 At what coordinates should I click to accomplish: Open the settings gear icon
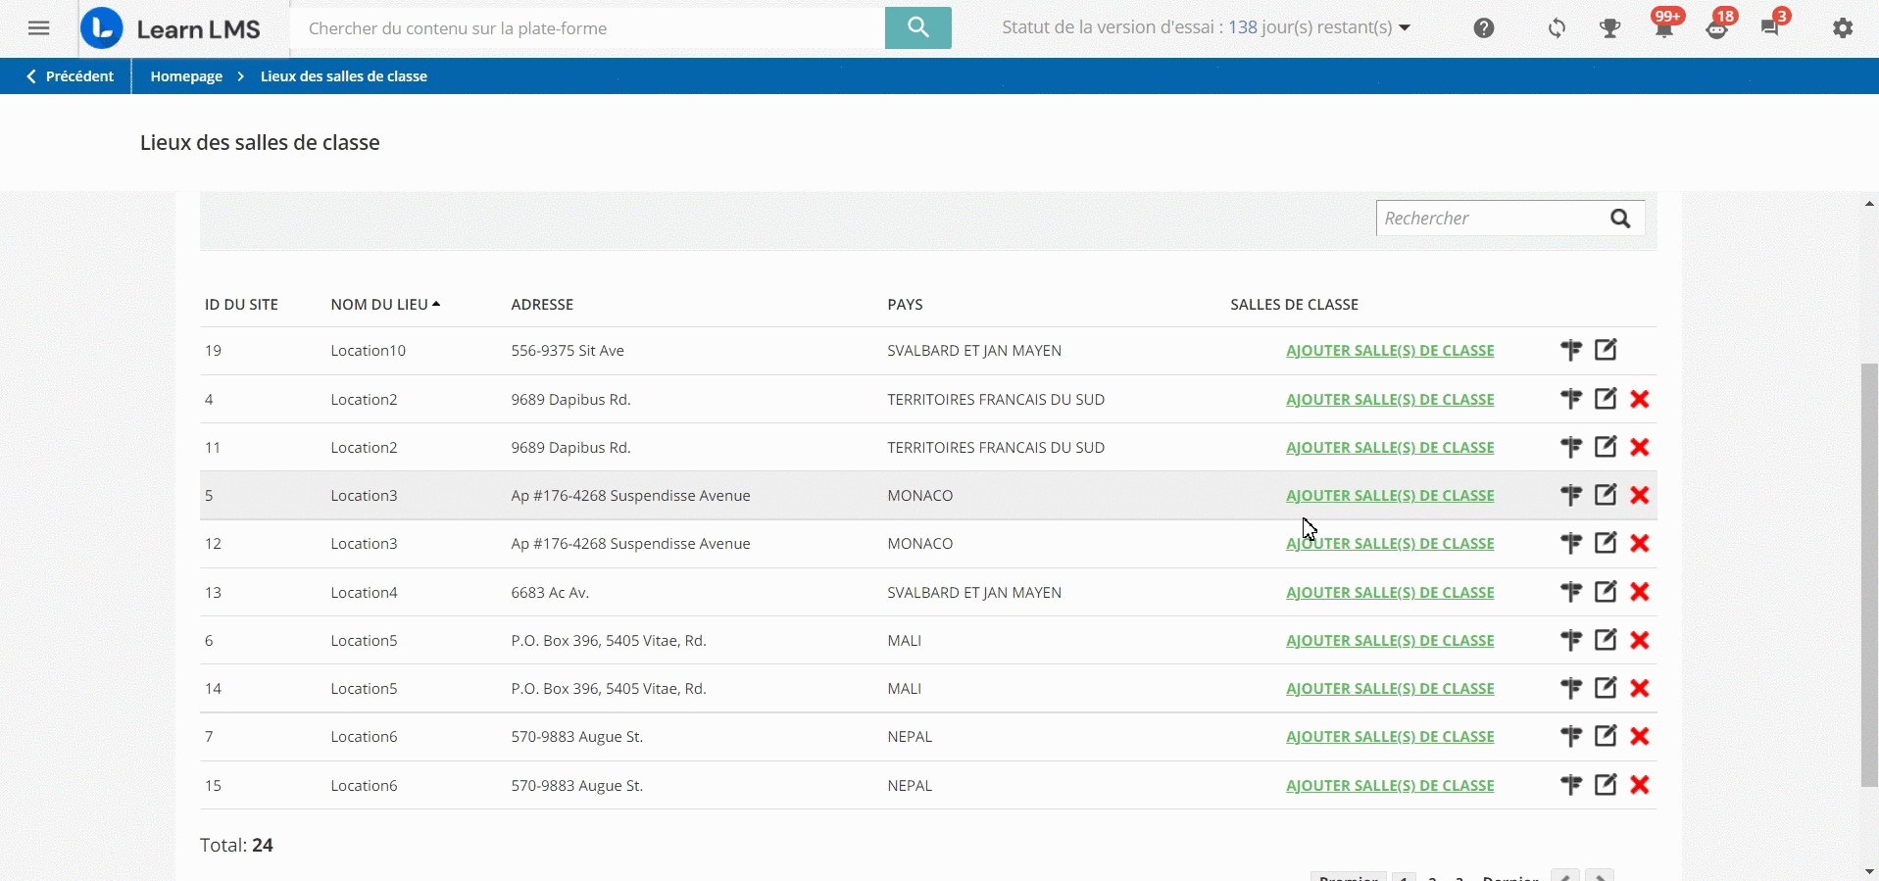click(x=1843, y=28)
